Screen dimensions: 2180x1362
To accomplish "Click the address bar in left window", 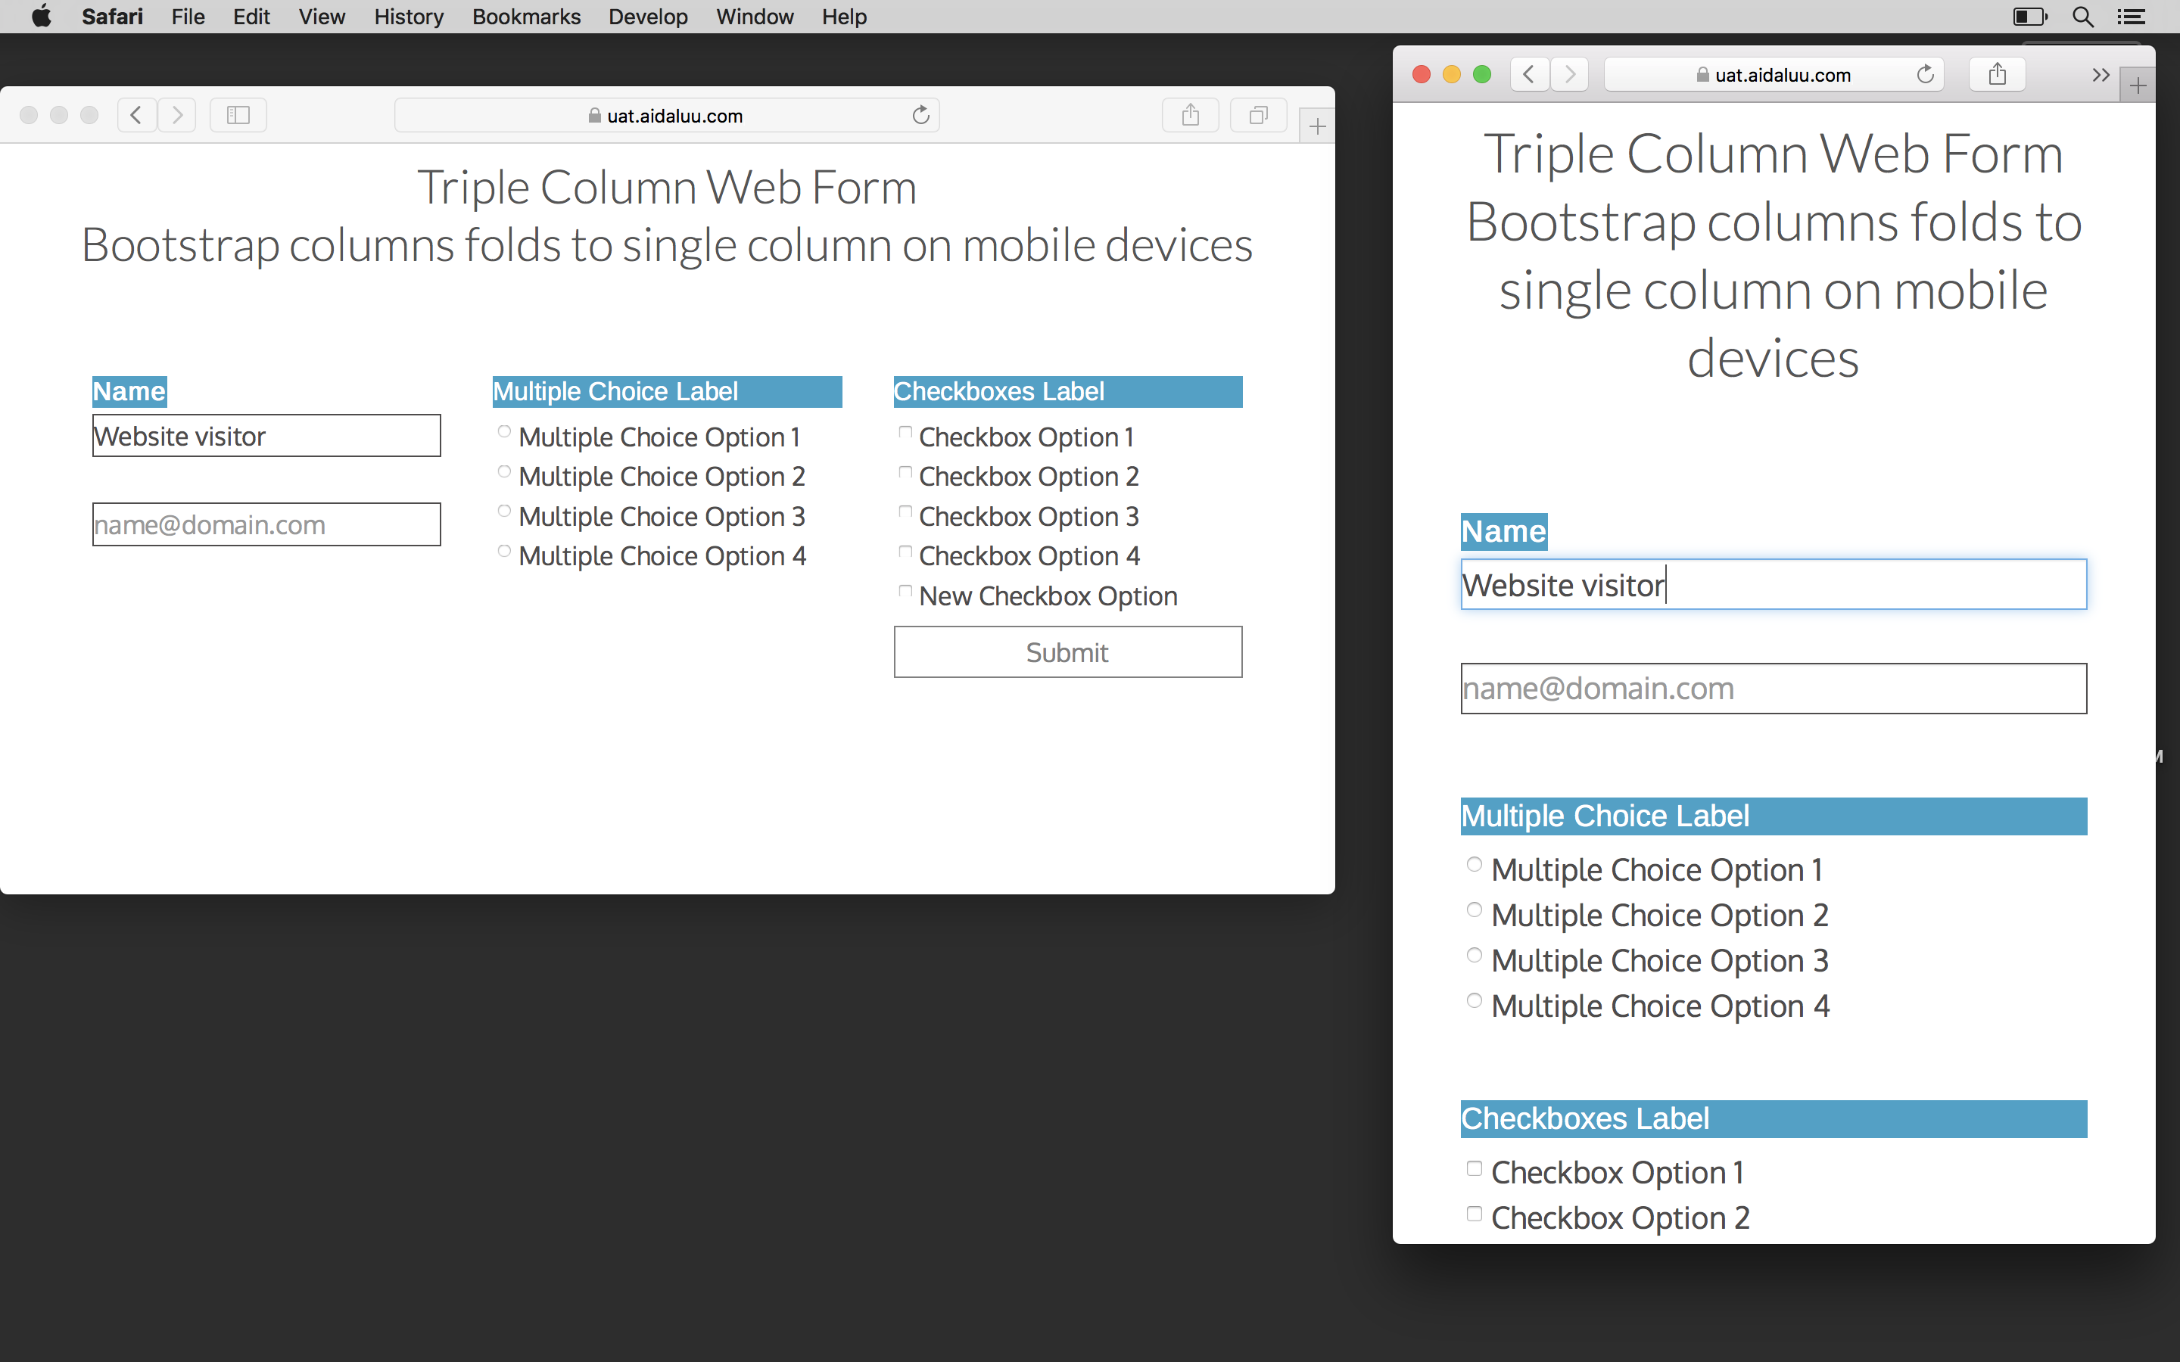I will (667, 115).
